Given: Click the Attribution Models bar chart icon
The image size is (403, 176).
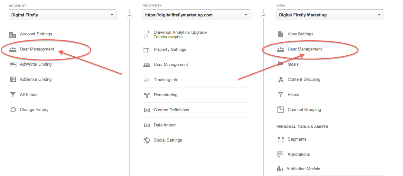Looking at the screenshot, I should [280, 169].
